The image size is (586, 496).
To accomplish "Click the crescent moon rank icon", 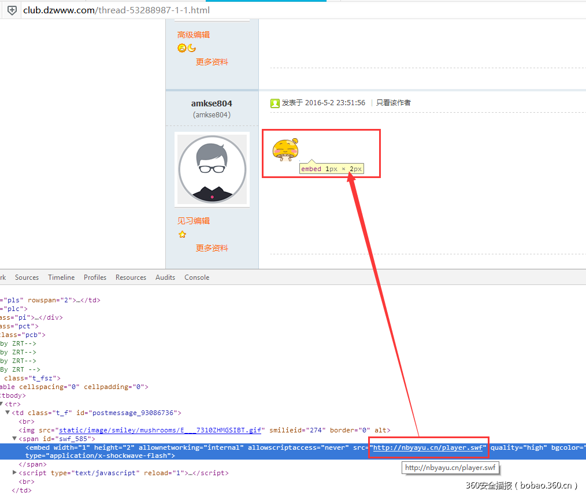I will click(191, 49).
